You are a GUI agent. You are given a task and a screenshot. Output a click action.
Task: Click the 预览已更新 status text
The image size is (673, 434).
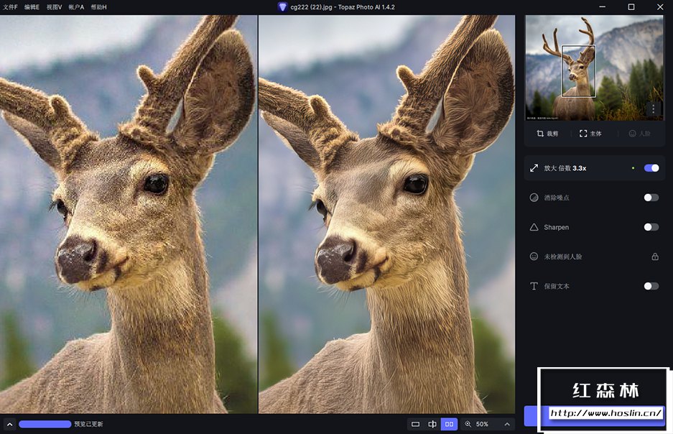tap(88, 424)
